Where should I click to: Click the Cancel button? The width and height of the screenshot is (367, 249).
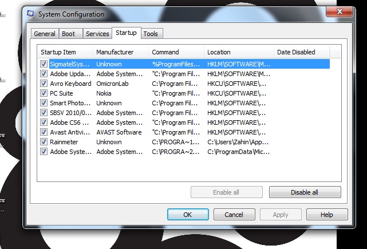coord(234,214)
